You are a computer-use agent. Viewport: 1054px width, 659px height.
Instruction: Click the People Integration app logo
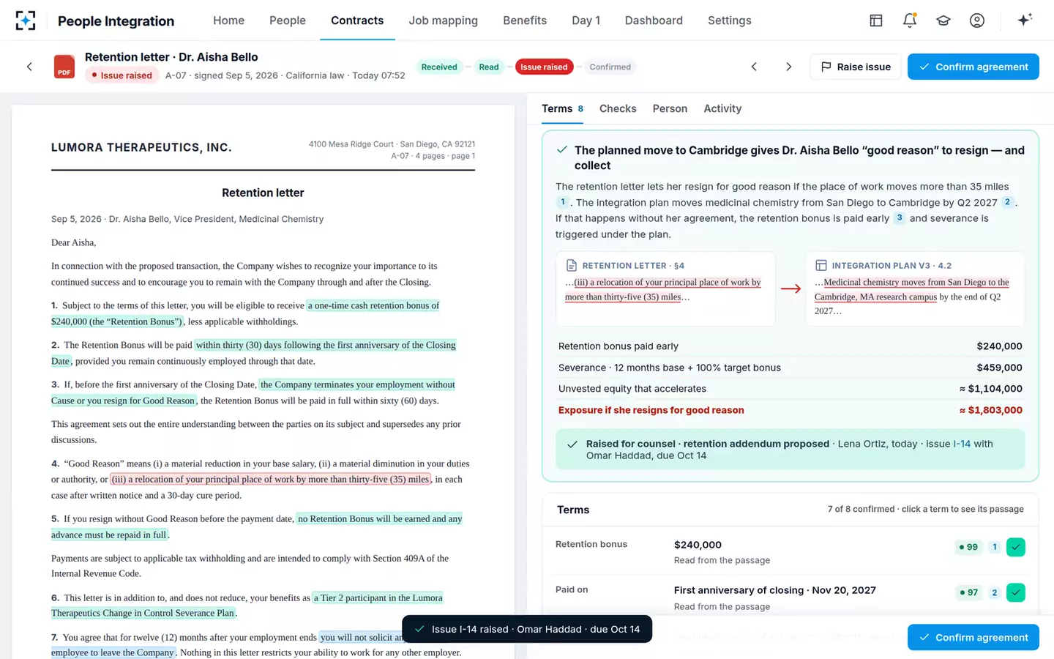pyautogui.click(x=26, y=21)
